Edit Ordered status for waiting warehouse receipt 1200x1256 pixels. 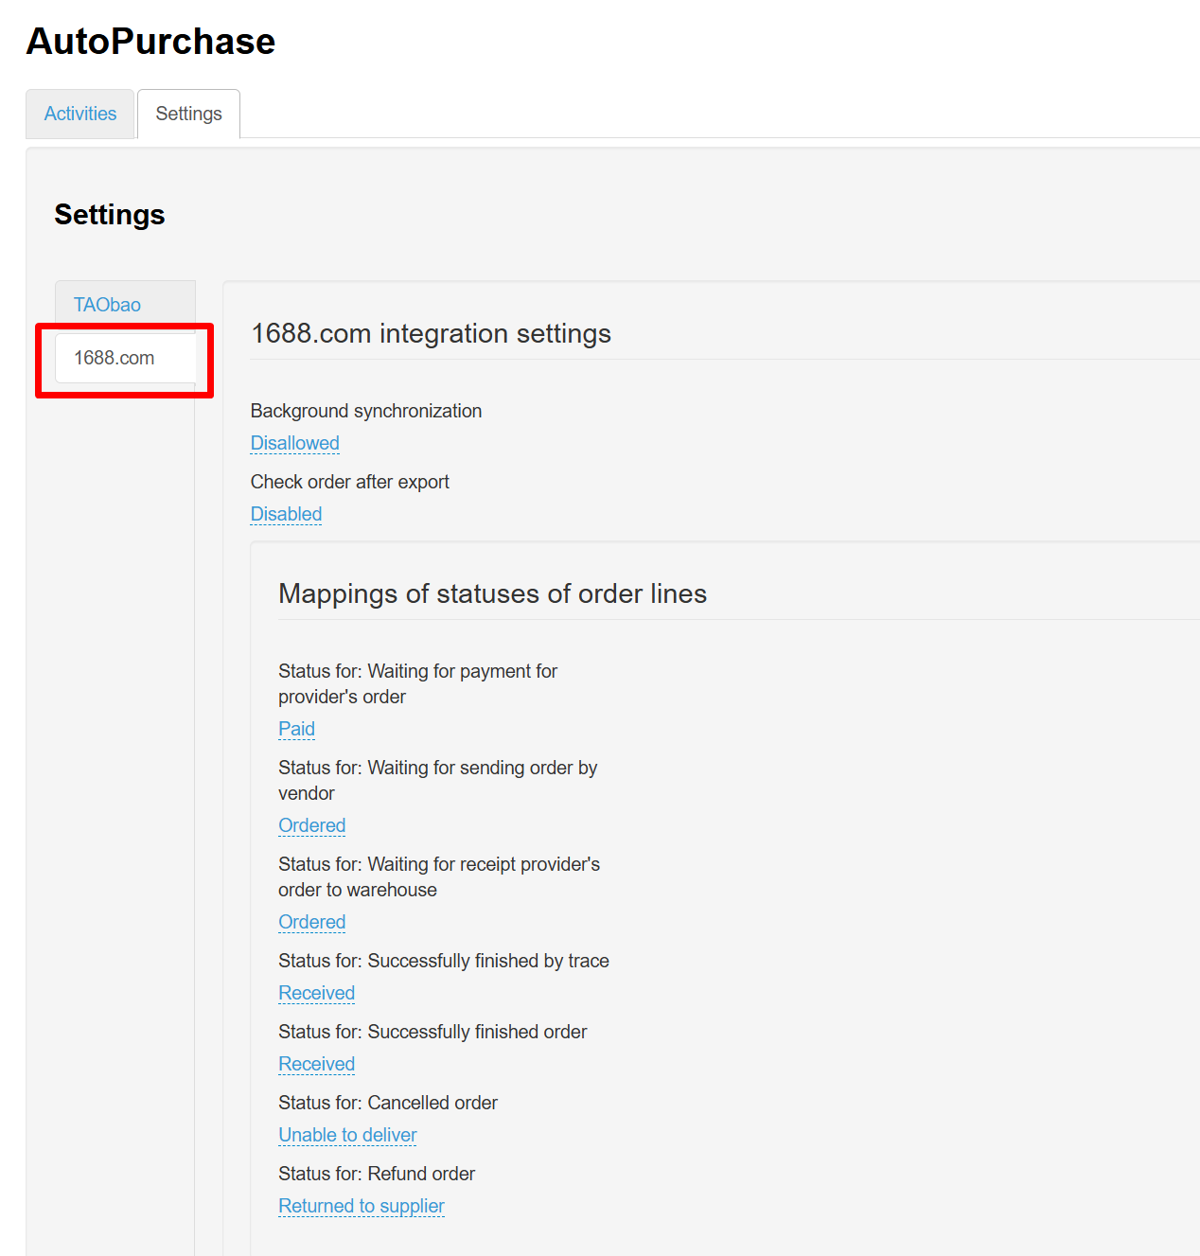[x=311, y=922]
